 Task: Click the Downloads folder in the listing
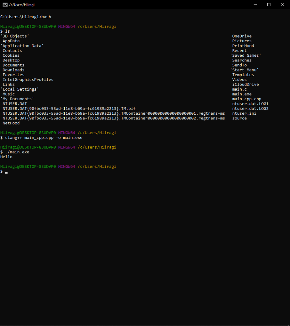[13, 70]
